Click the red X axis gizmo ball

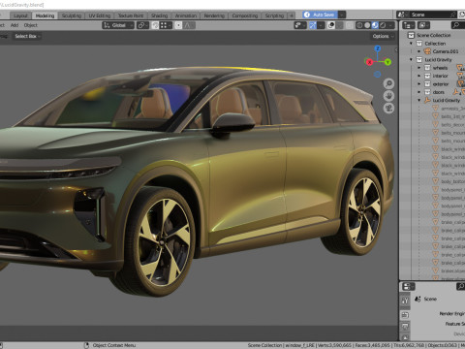pos(369,62)
